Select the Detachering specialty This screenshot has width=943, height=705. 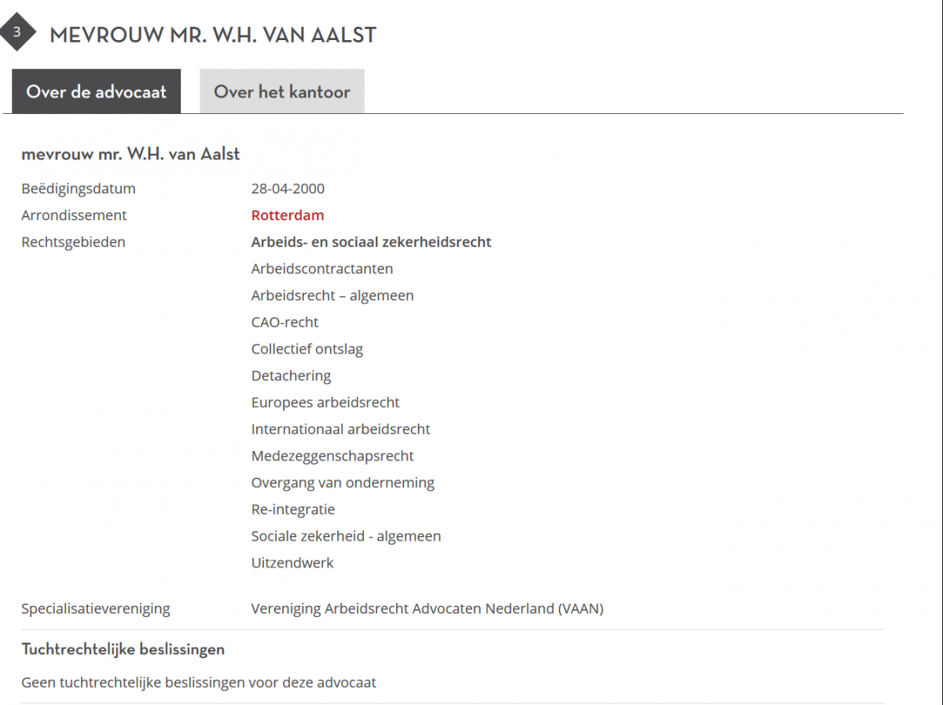(291, 376)
